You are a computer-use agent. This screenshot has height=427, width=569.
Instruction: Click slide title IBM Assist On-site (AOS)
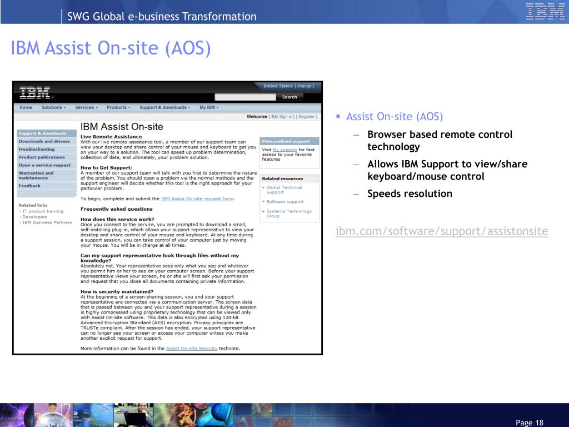coord(111,48)
